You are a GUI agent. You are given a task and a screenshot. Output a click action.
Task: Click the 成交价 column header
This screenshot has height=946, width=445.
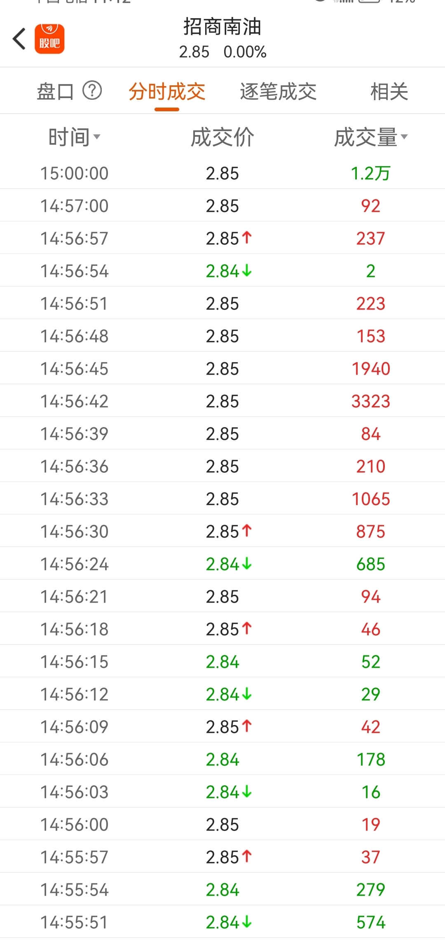click(x=222, y=137)
